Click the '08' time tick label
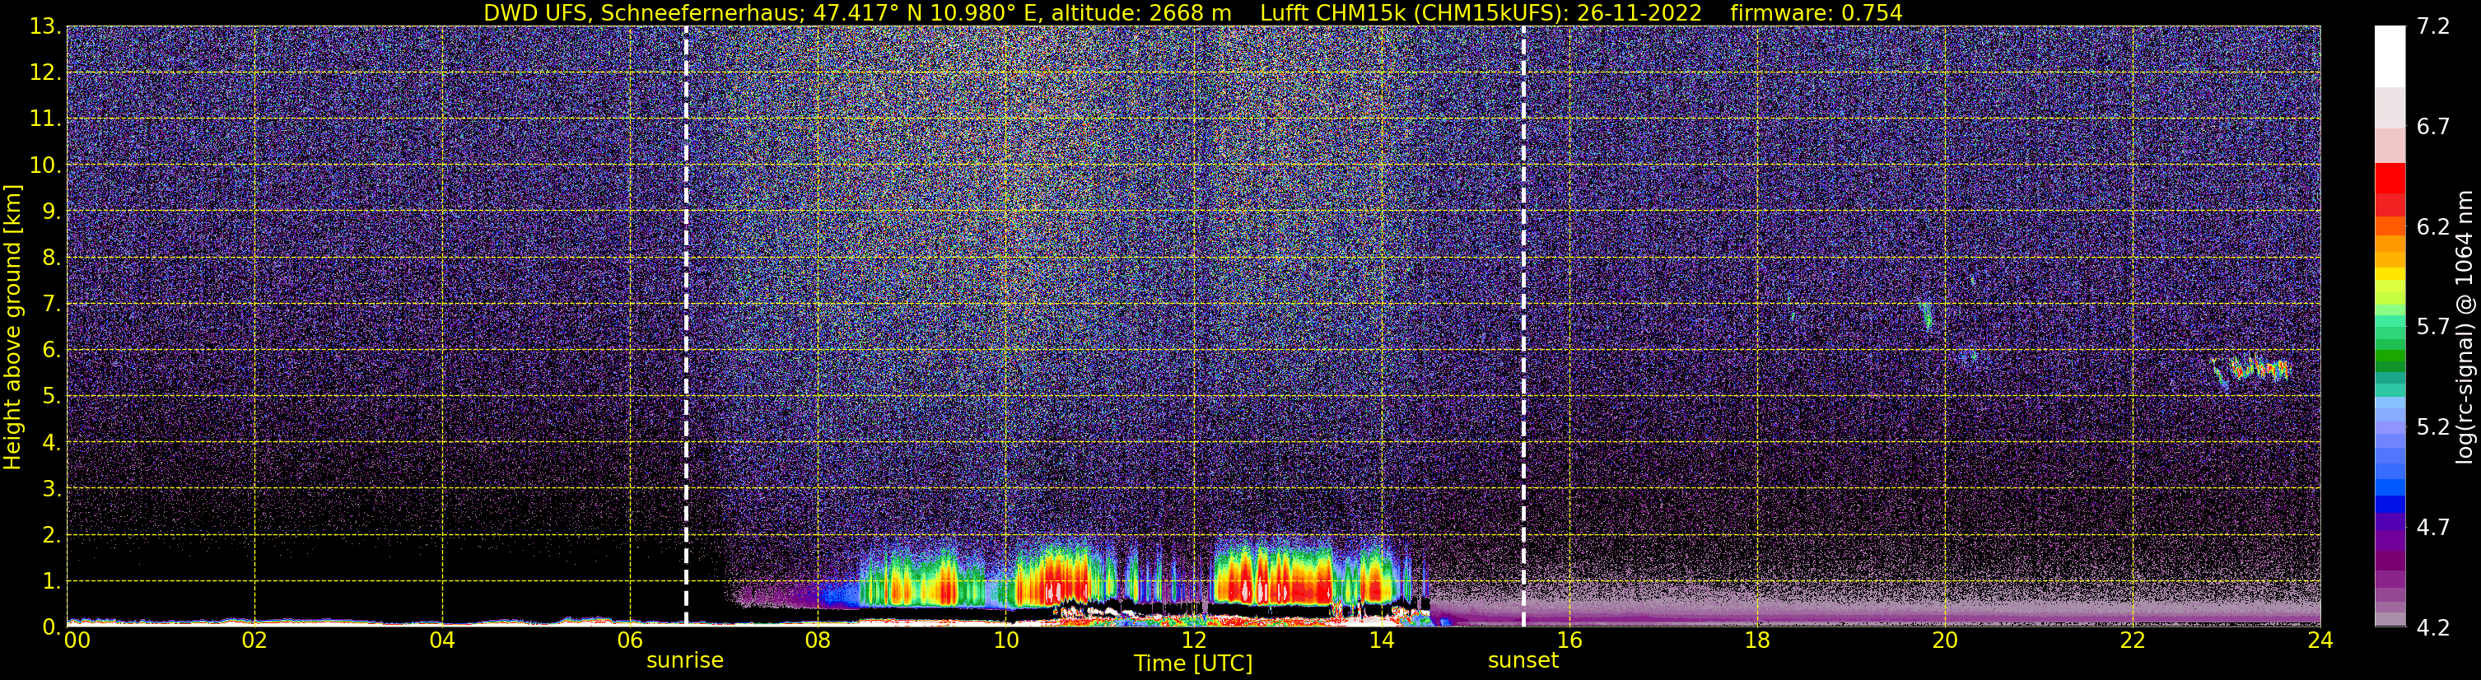2481x680 pixels. [x=818, y=640]
